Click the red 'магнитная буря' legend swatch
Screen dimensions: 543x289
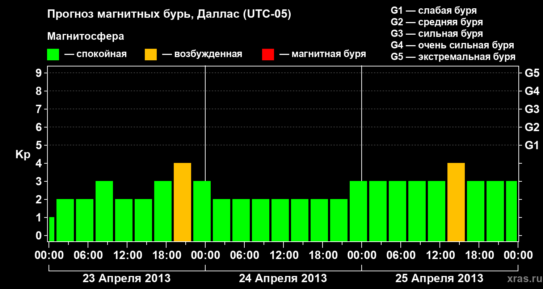pos(268,55)
